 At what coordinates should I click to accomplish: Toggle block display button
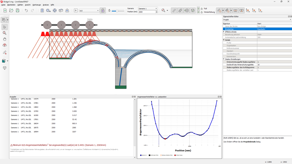[x=180, y=11]
